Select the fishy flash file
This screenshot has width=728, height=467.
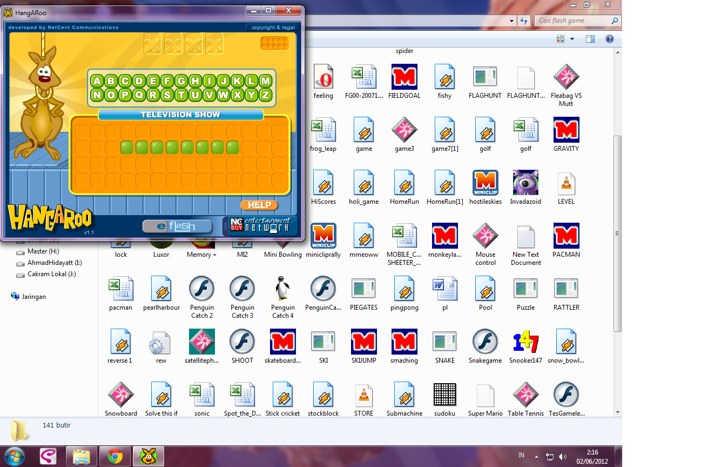tap(445, 82)
